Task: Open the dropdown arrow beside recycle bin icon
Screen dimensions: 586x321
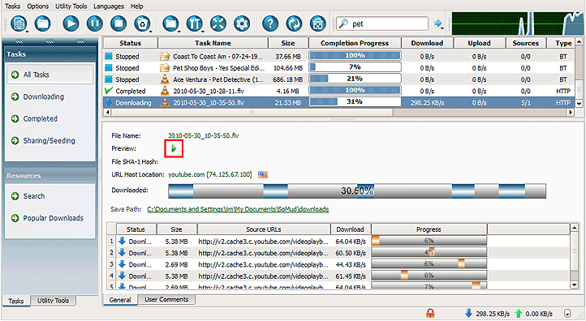Action: click(x=150, y=32)
